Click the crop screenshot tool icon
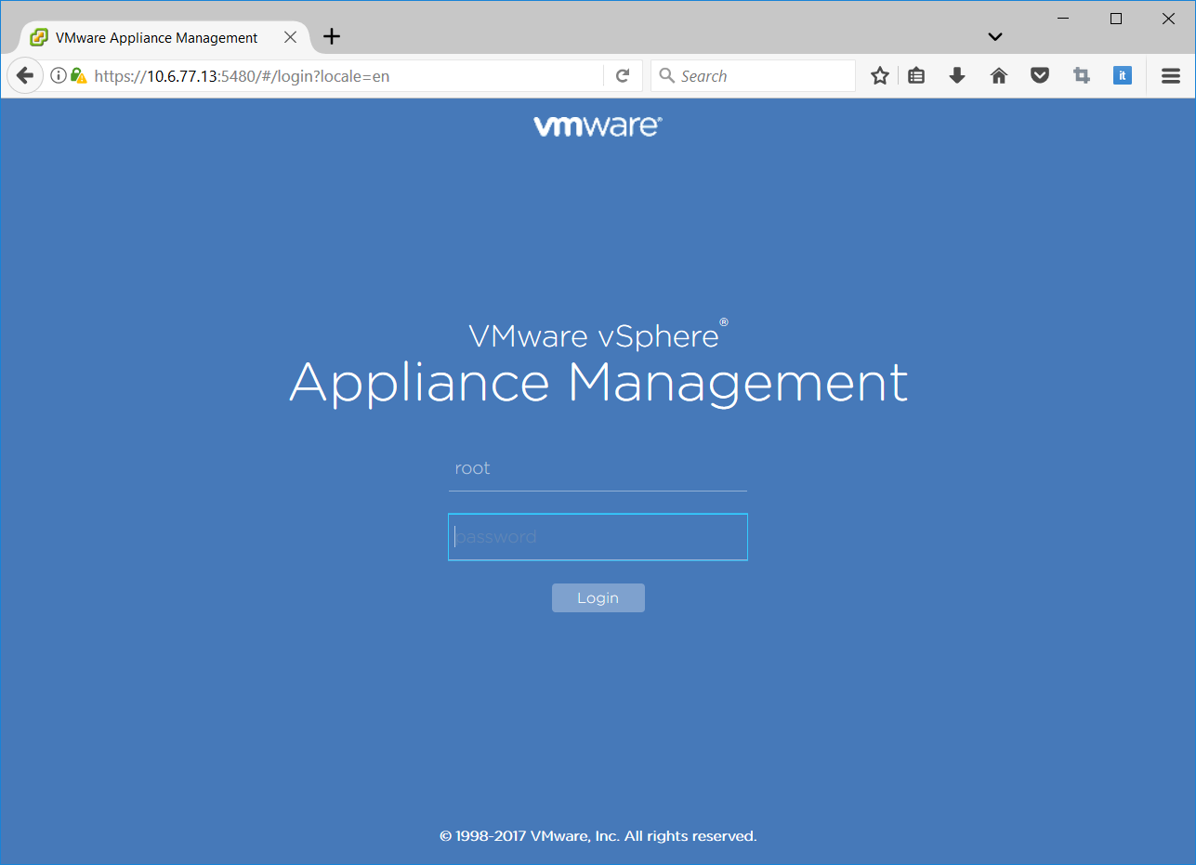The height and width of the screenshot is (865, 1196). click(x=1081, y=76)
